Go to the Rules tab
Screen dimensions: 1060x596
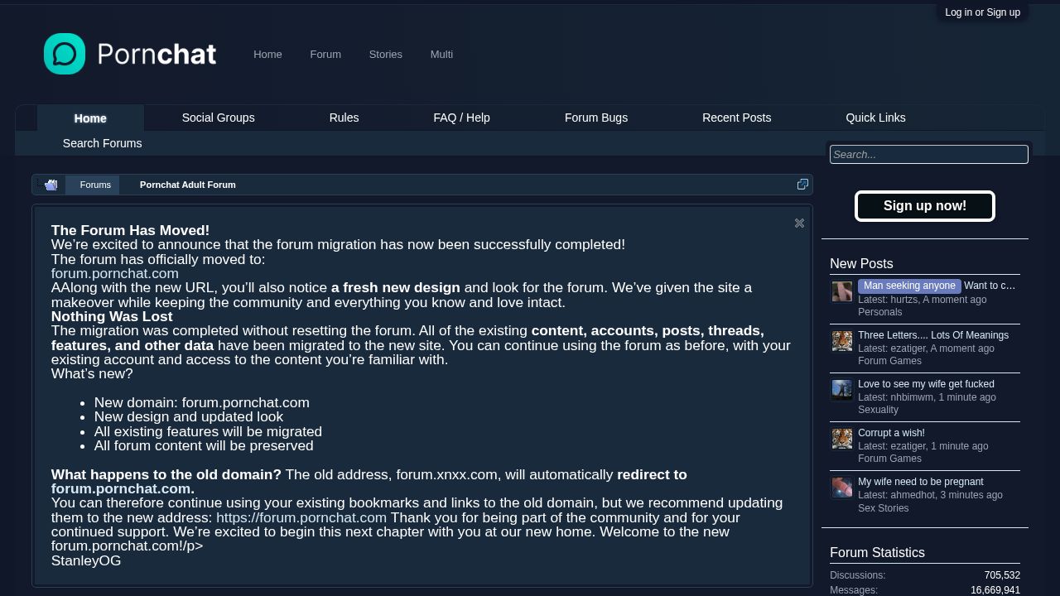click(x=344, y=118)
